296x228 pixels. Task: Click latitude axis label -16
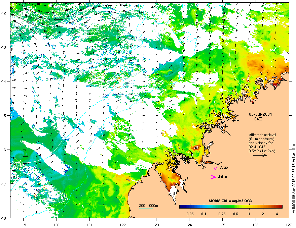(x=4, y=150)
